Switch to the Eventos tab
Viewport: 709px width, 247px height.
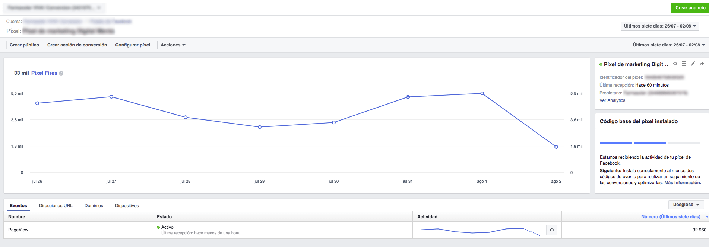click(x=18, y=206)
